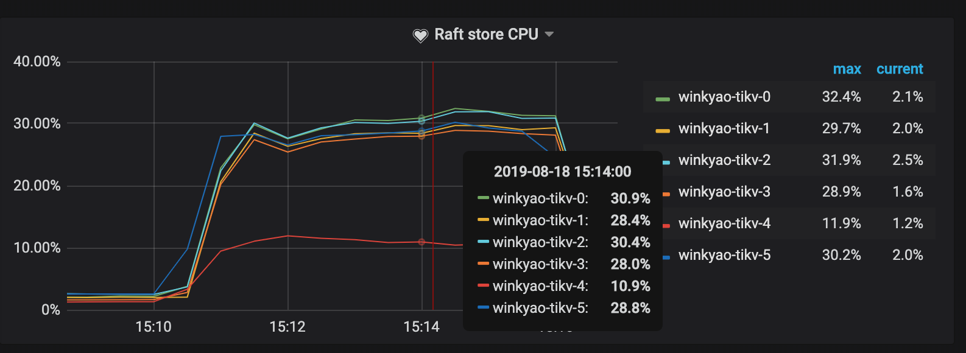The height and width of the screenshot is (353, 966).
Task: Open the Raft store CPU panel dropdown arrow
Action: [x=549, y=35]
